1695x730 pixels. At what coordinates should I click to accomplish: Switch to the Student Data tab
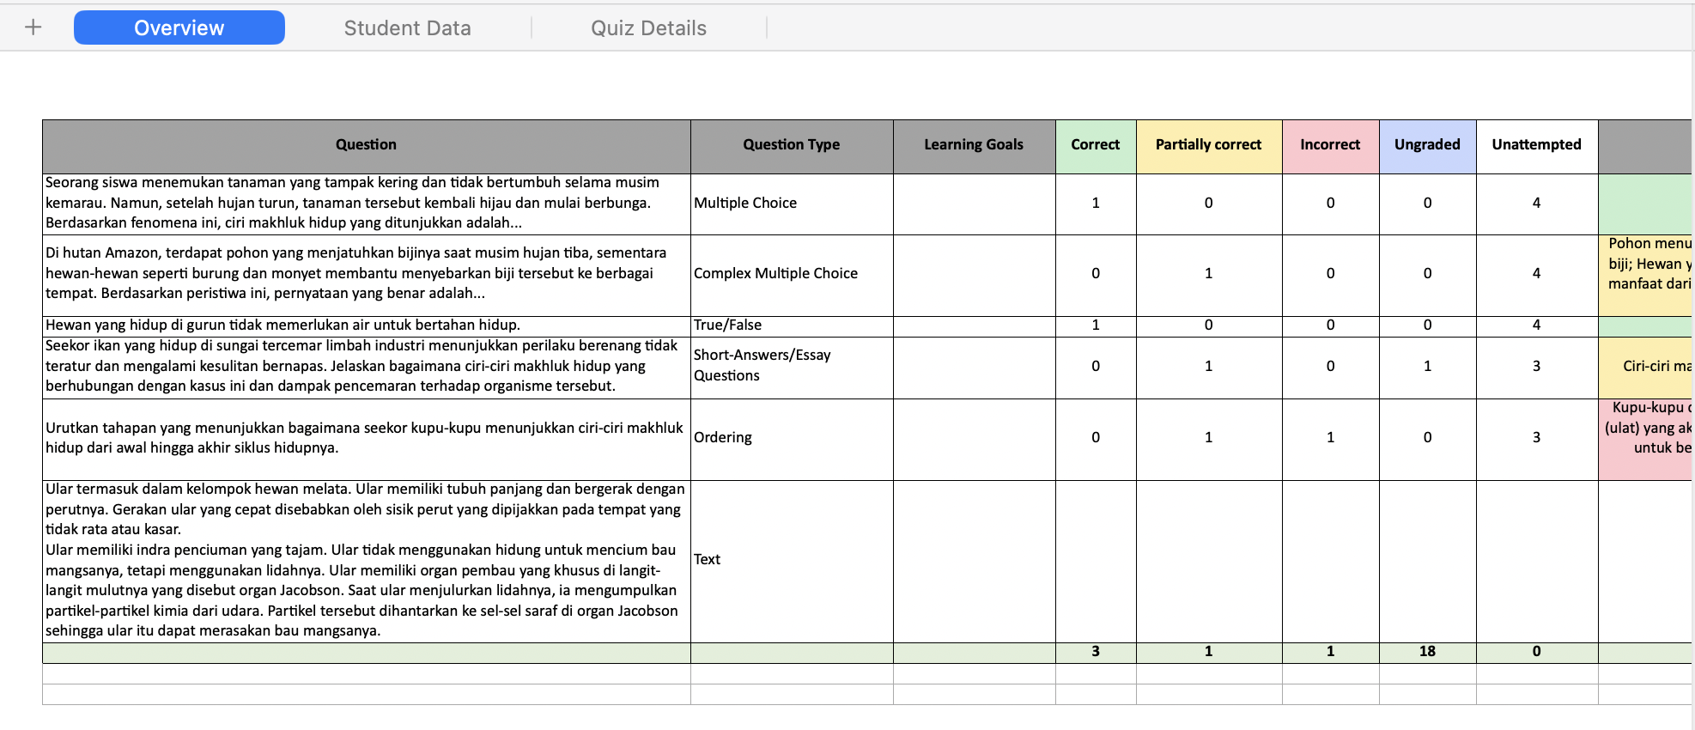407,28
